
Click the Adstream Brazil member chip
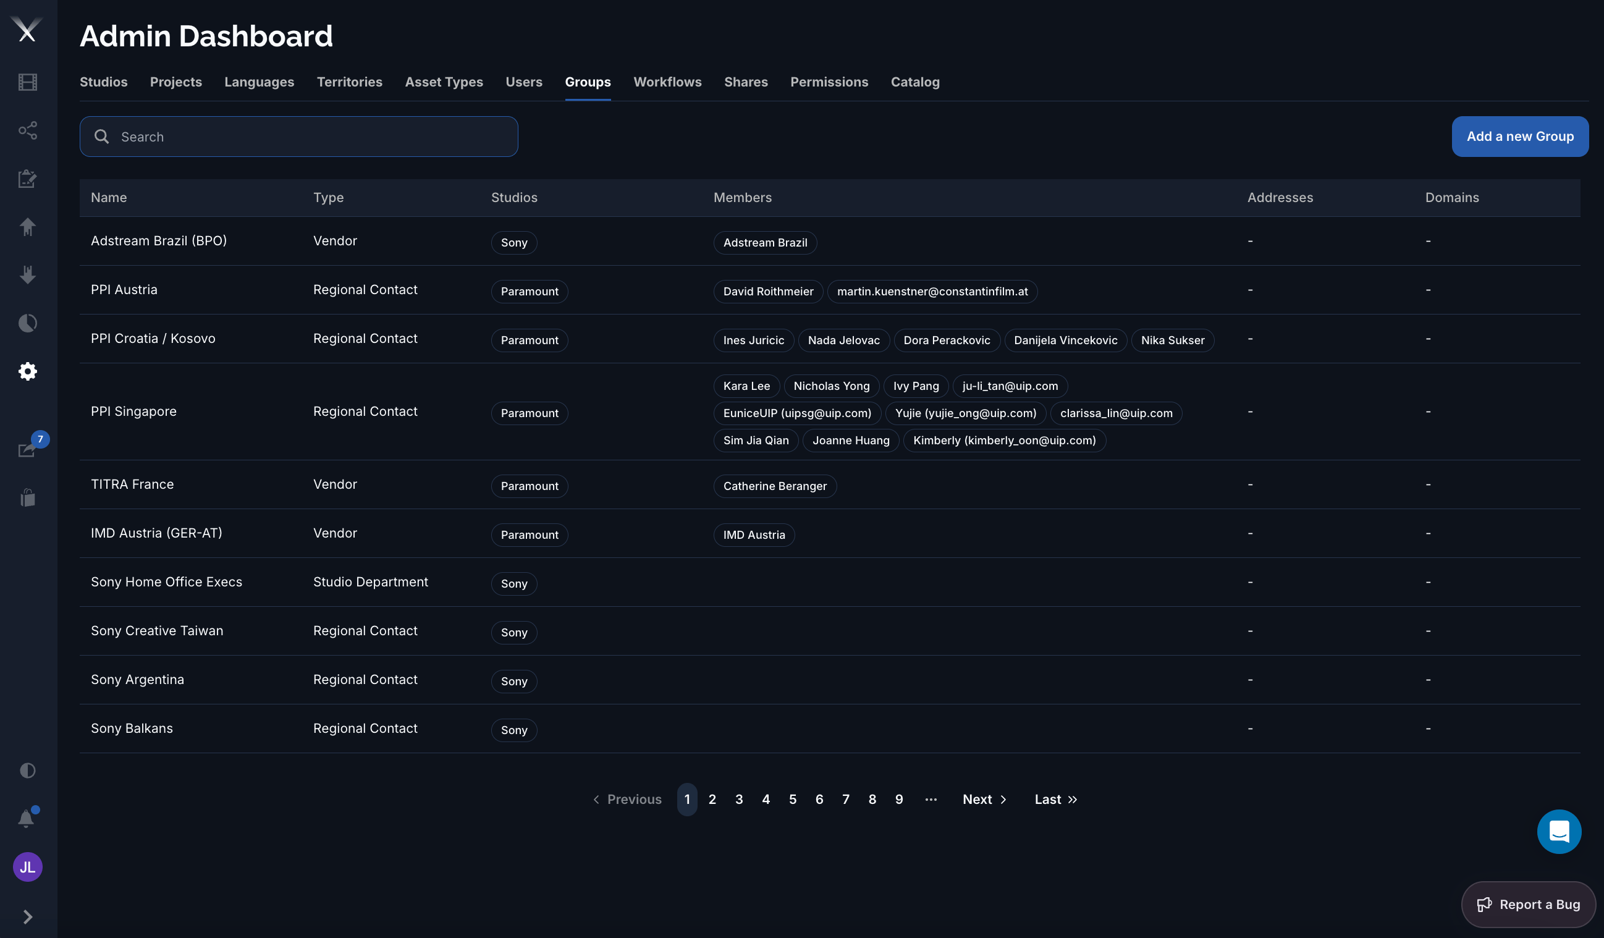point(765,242)
